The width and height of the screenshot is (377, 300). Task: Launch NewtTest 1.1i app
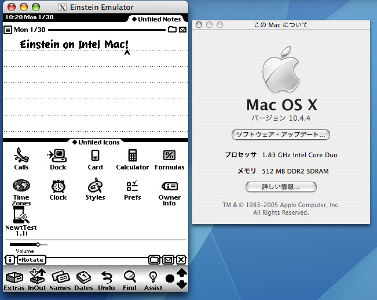pos(21,222)
